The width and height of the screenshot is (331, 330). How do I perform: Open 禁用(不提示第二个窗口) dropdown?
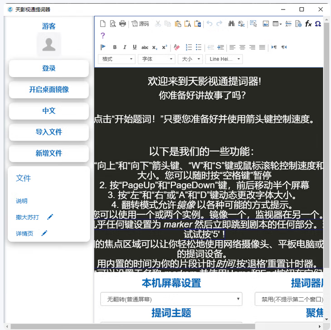(289, 299)
